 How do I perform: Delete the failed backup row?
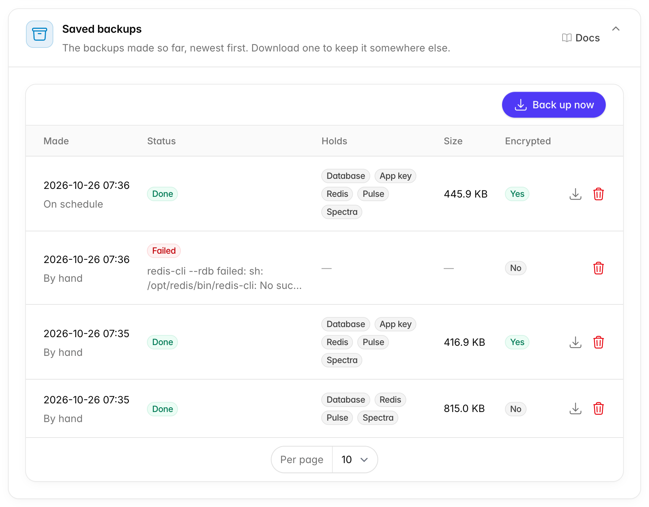click(x=599, y=268)
